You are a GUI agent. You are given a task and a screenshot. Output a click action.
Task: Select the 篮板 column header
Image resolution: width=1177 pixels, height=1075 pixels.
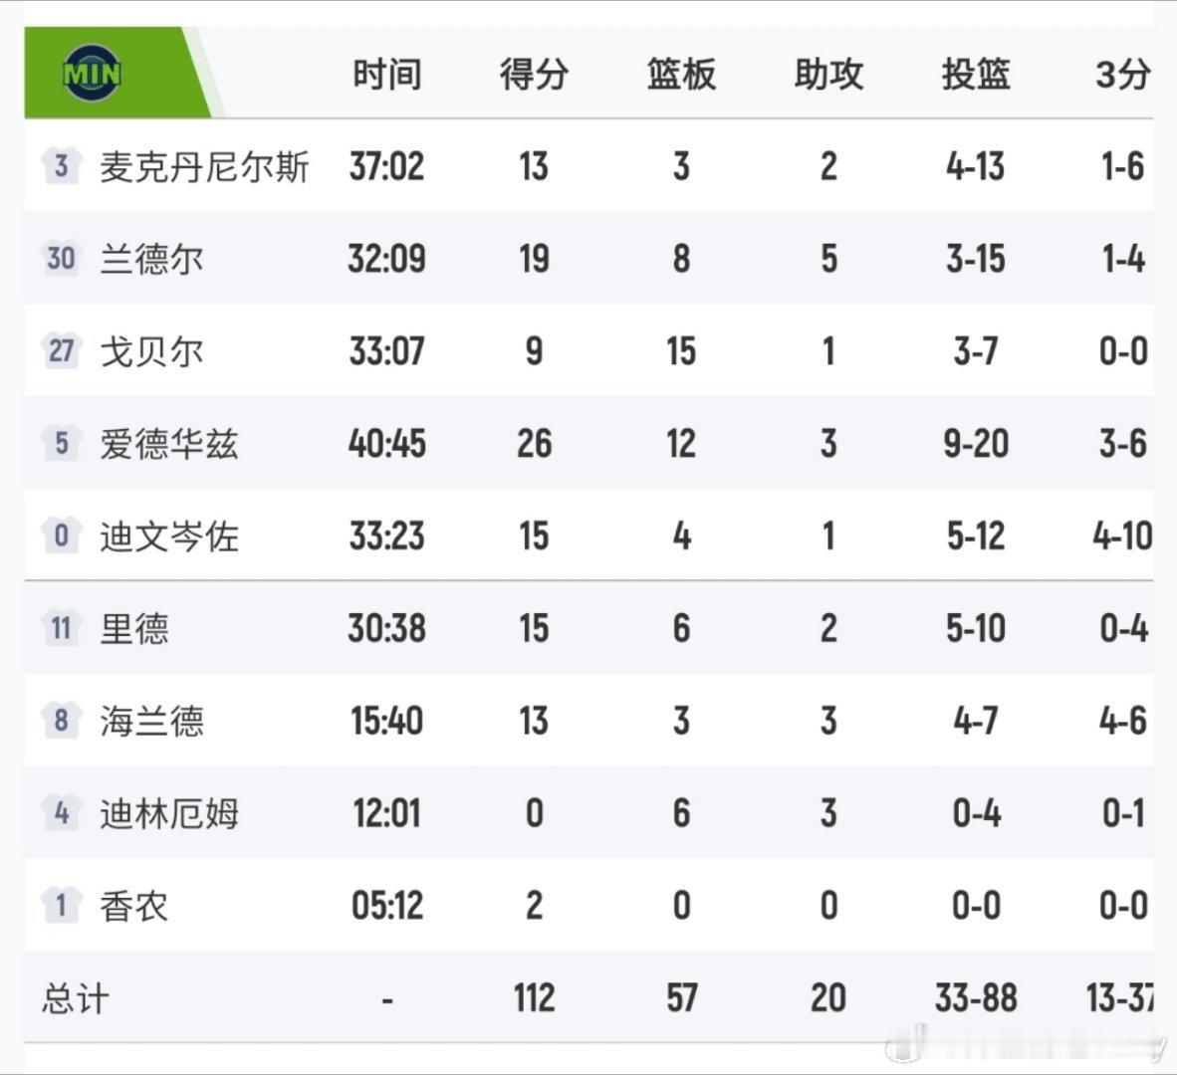pyautogui.click(x=681, y=75)
